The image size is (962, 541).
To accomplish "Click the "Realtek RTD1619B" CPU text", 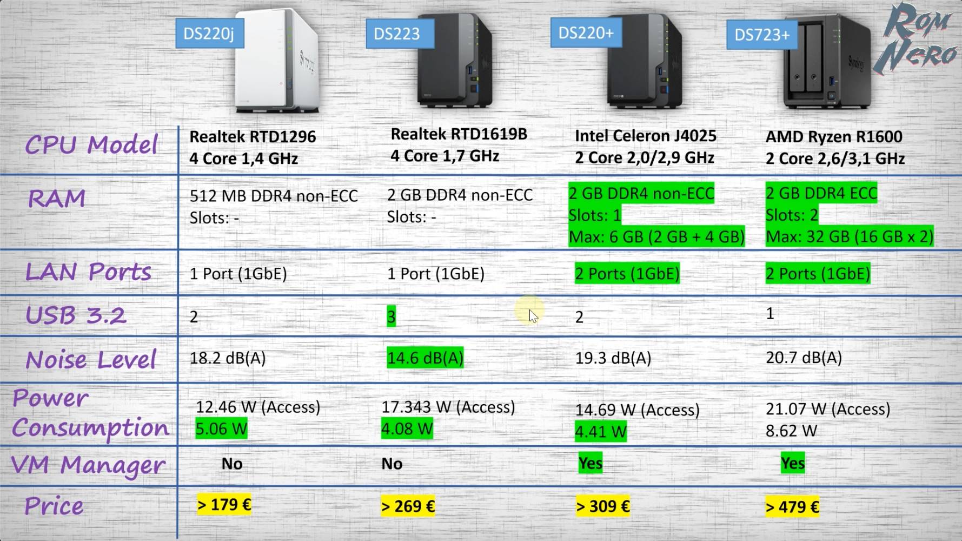I will click(x=459, y=134).
